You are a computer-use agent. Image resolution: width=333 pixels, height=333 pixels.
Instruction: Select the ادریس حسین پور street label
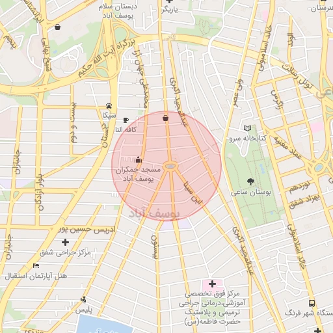coord(87,230)
